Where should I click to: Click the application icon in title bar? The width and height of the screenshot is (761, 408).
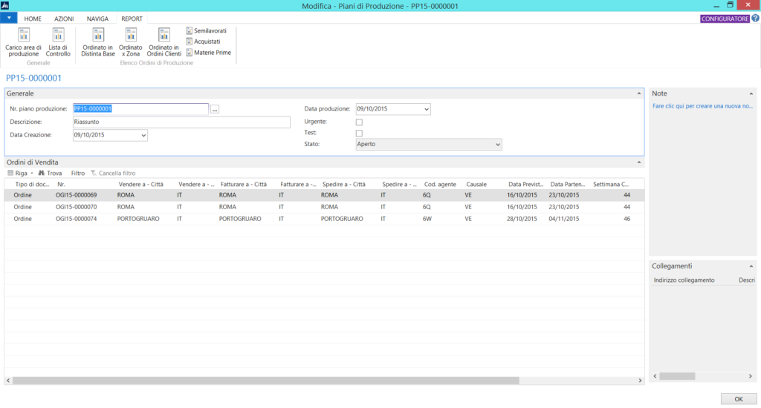pyautogui.click(x=5, y=5)
